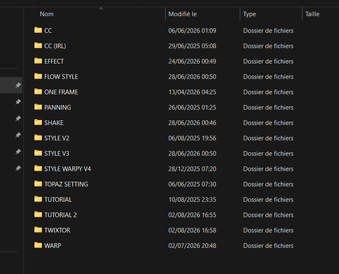Click the TWIXTOR folder icon
Viewport: 339px width, 274px height.
[x=38, y=230]
